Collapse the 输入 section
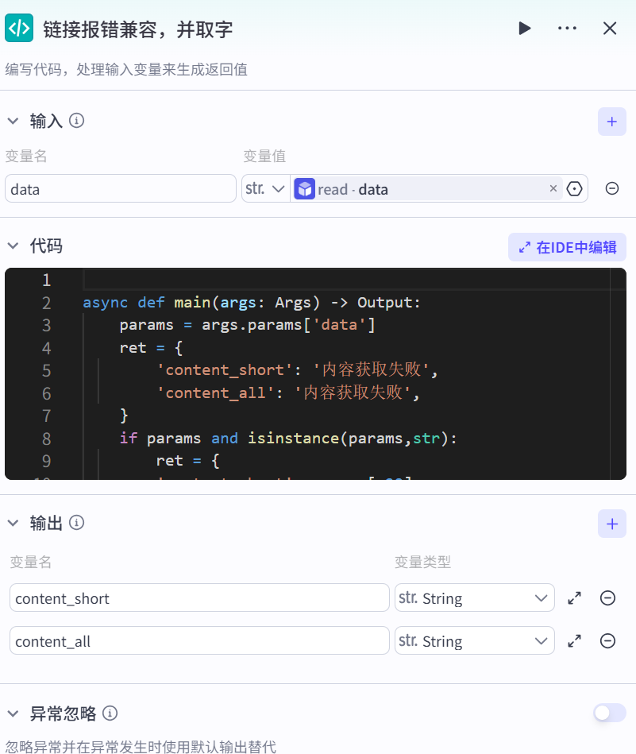636x754 pixels. pos(13,121)
